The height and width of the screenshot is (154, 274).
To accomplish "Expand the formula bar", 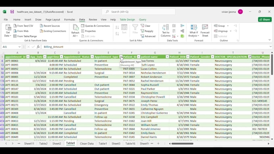I will point(270,47).
